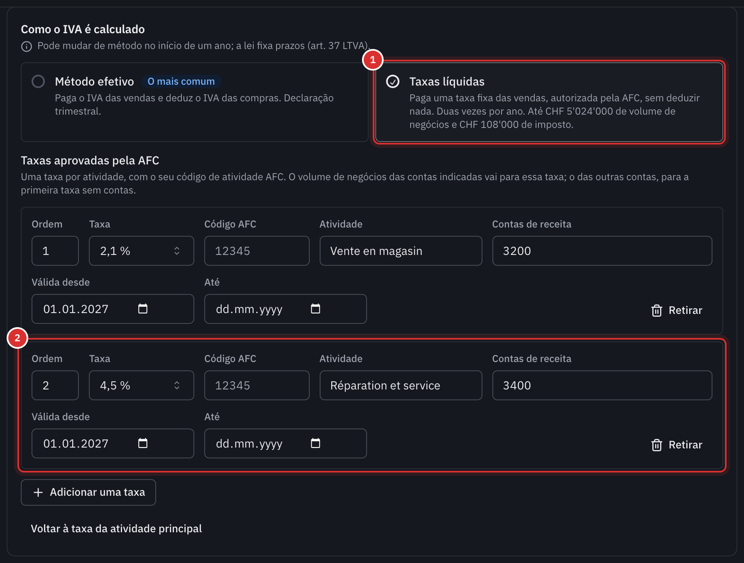Click the plus icon on Adicionar uma taxa
This screenshot has height=563, width=744.
click(38, 492)
